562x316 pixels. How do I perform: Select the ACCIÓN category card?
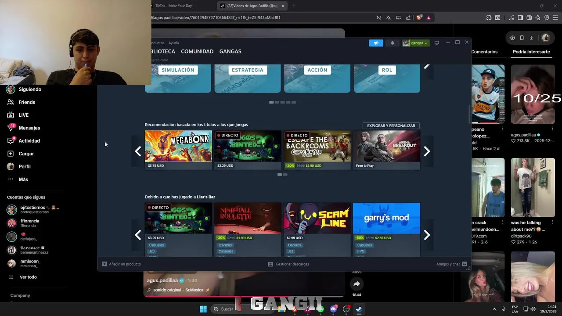point(317,79)
